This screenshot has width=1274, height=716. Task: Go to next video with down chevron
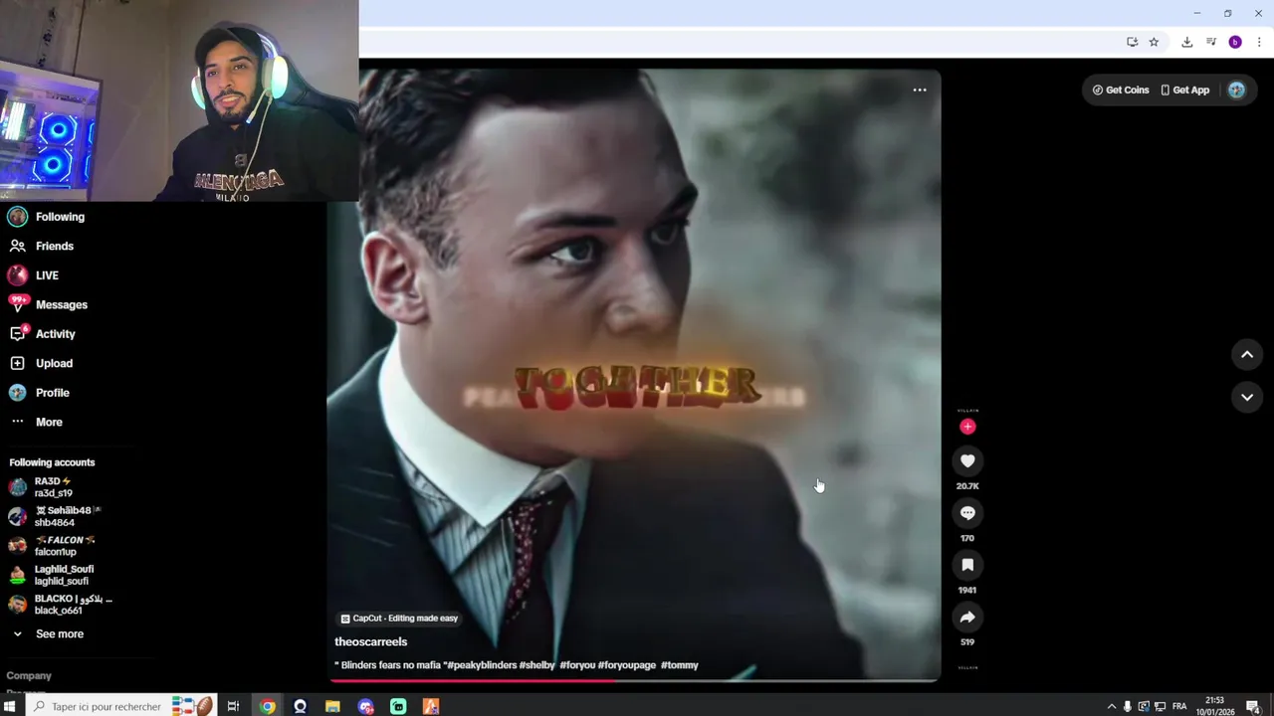coord(1247,397)
